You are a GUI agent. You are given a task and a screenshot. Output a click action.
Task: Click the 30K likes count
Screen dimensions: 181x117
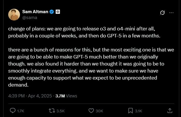click(x=99, y=111)
